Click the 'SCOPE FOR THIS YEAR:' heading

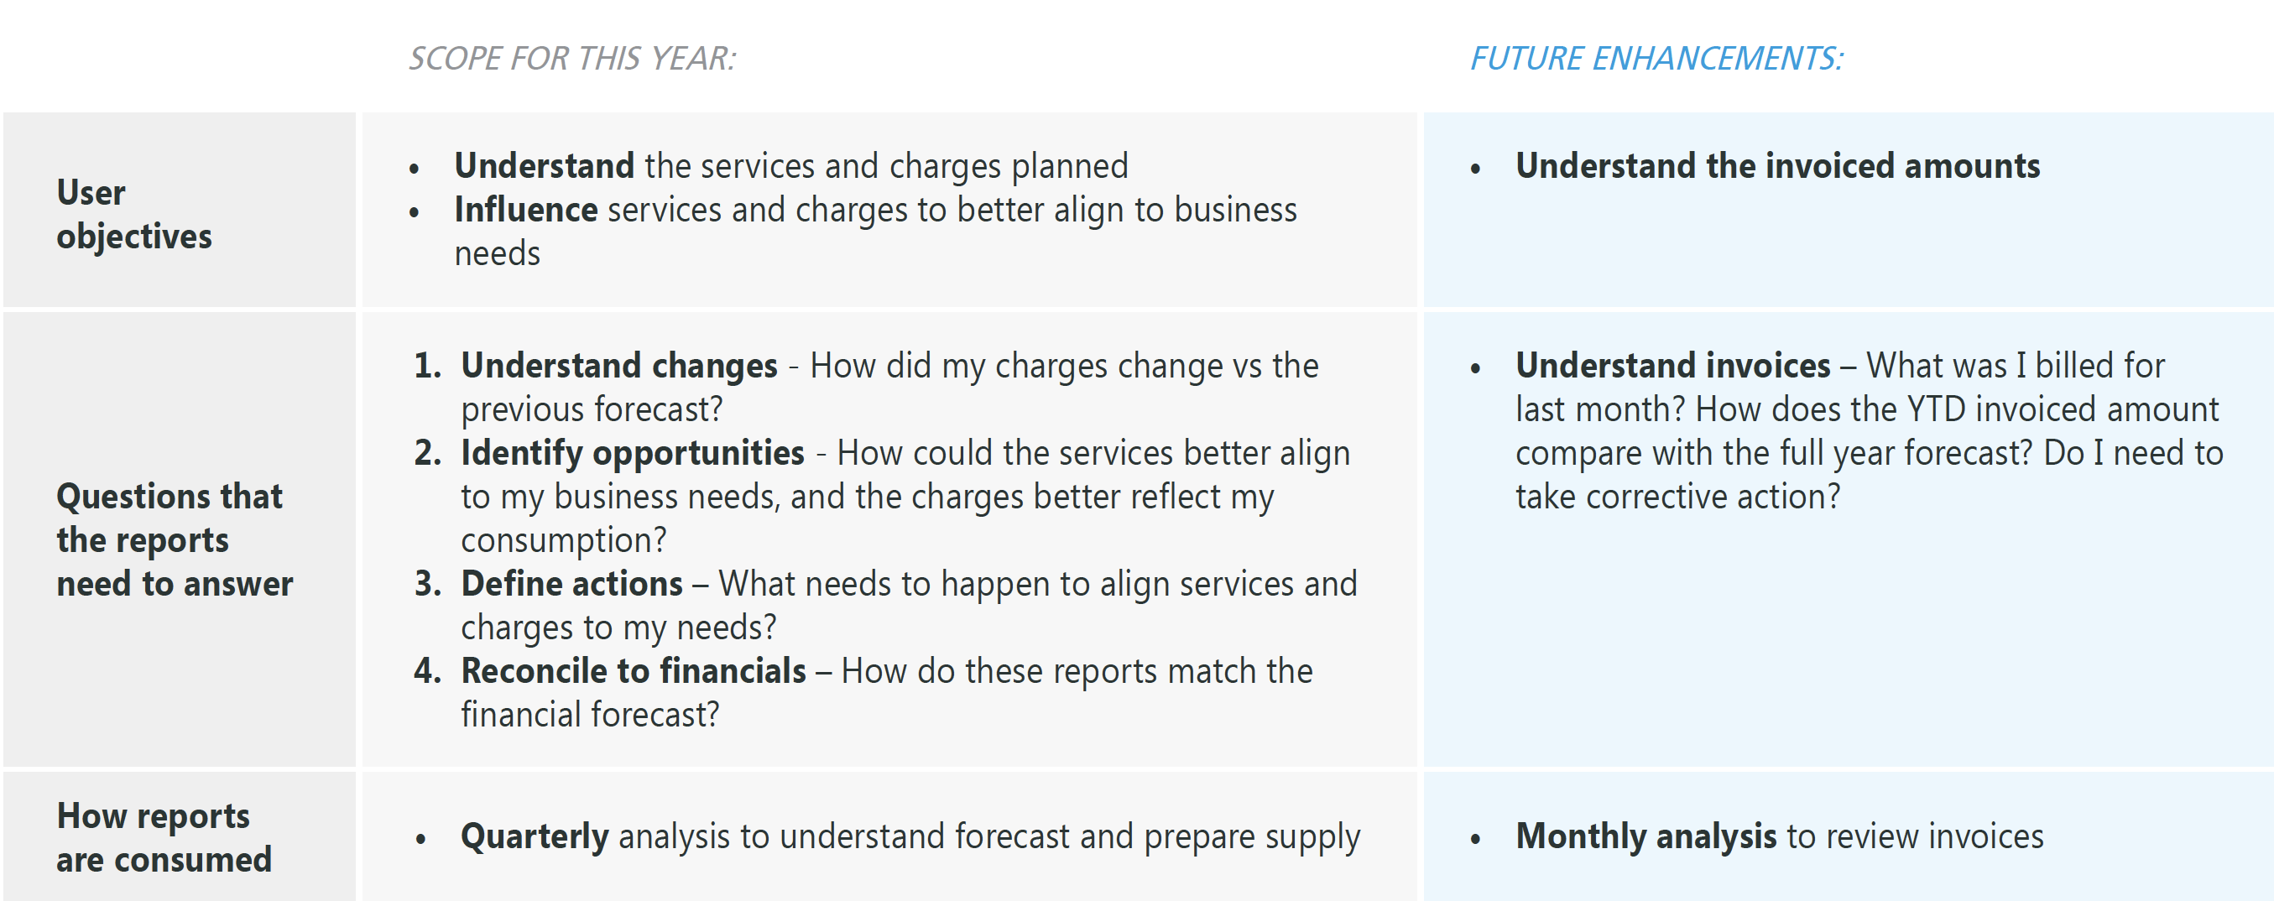click(x=571, y=58)
